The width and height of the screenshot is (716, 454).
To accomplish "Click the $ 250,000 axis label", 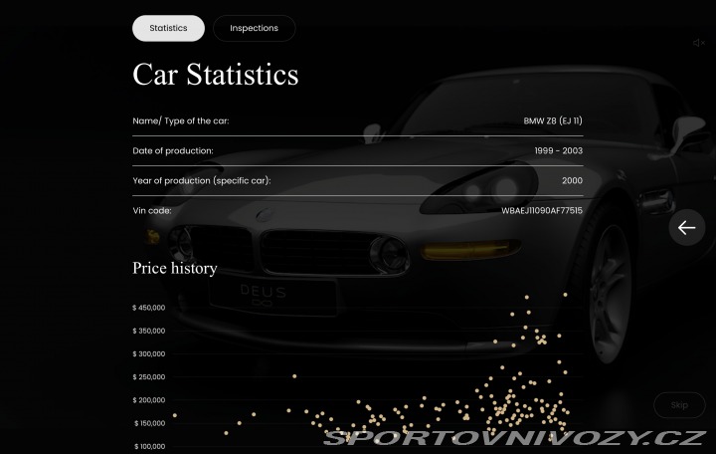I will [148, 376].
